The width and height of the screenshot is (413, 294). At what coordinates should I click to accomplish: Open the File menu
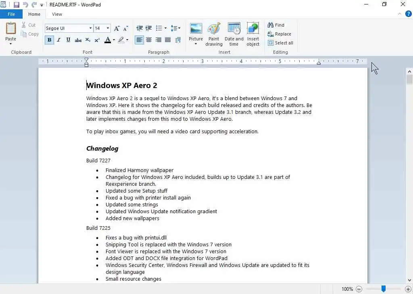tap(11, 14)
